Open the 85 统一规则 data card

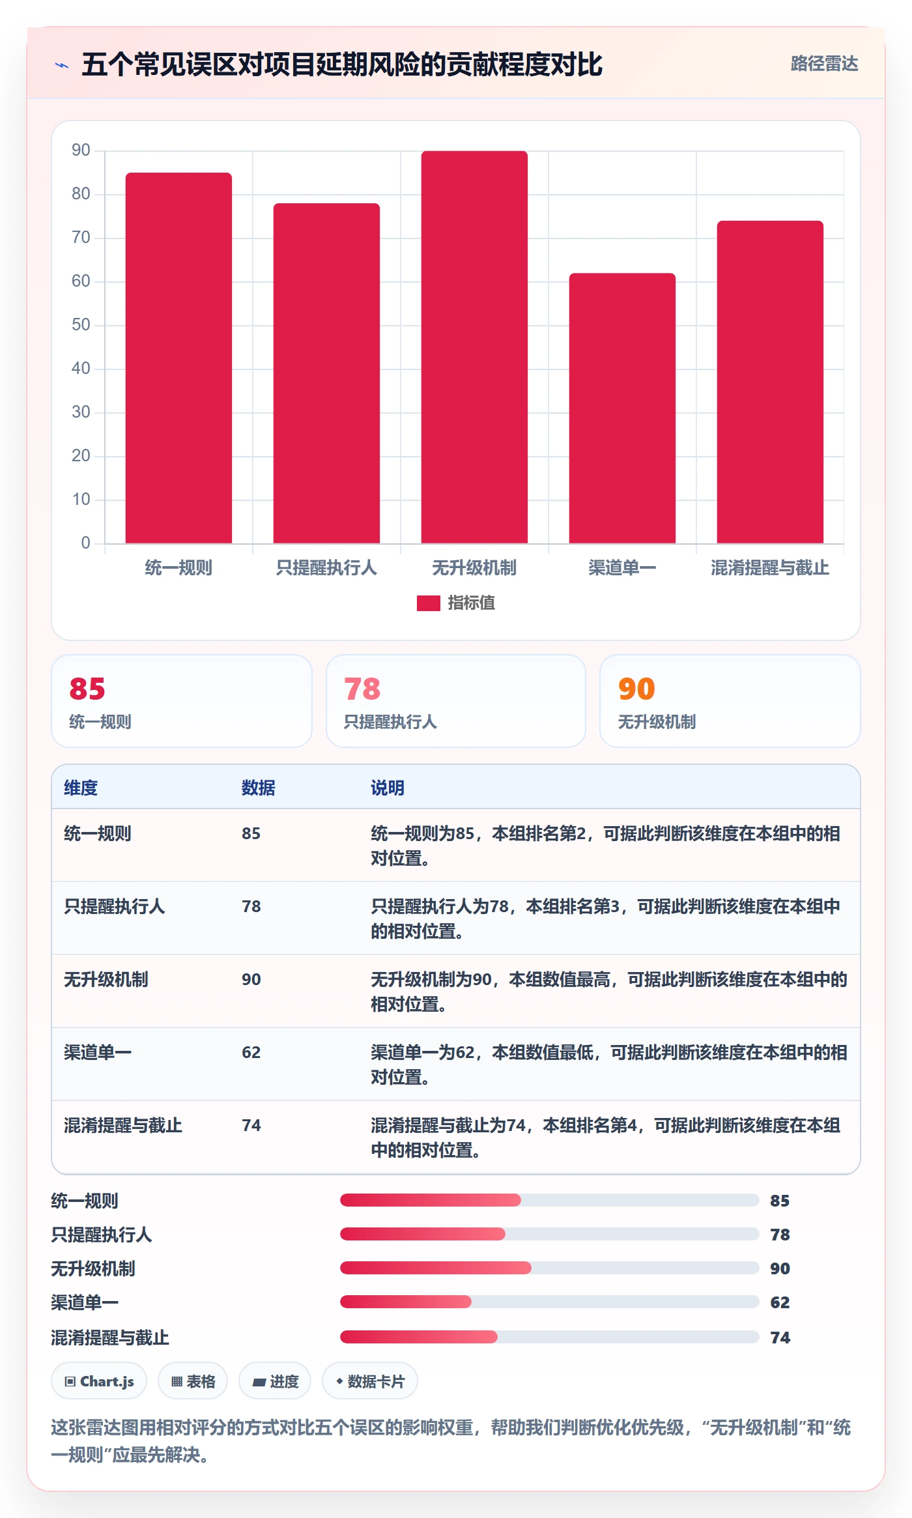click(182, 701)
